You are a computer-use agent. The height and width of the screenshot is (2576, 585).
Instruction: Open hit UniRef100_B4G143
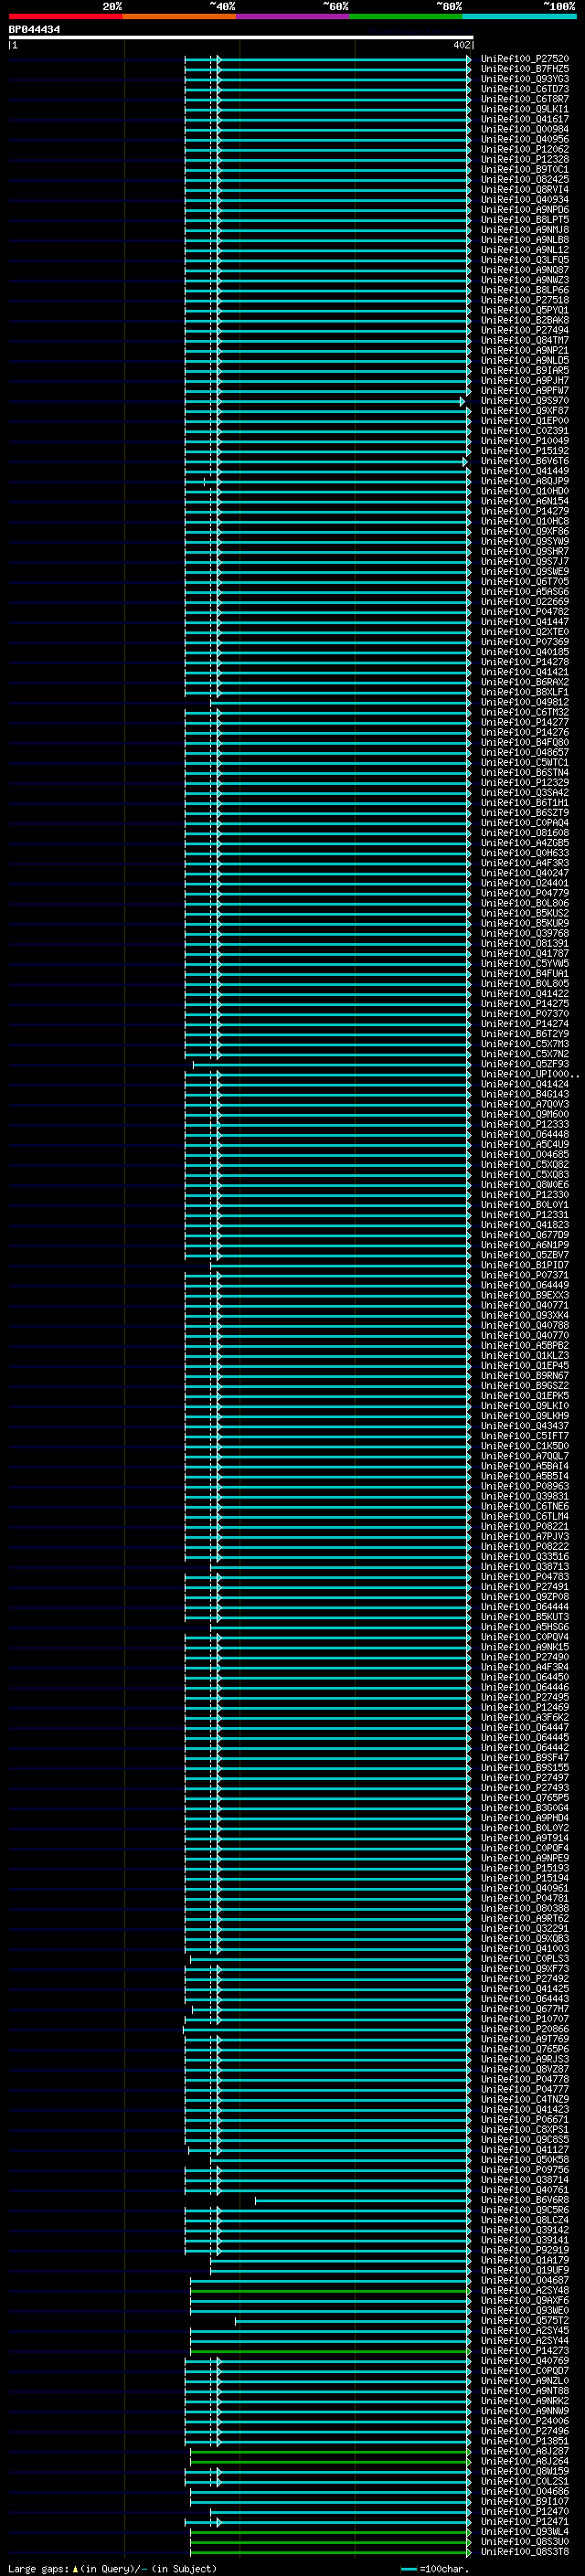pyautogui.click(x=525, y=1094)
